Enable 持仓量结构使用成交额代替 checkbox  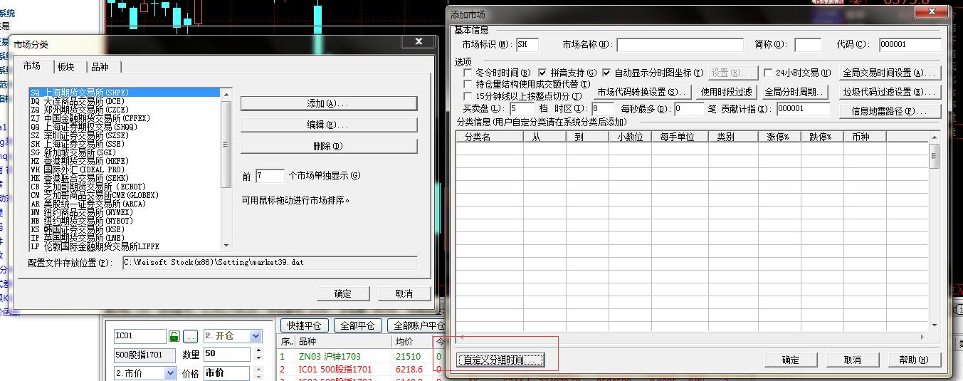point(468,84)
